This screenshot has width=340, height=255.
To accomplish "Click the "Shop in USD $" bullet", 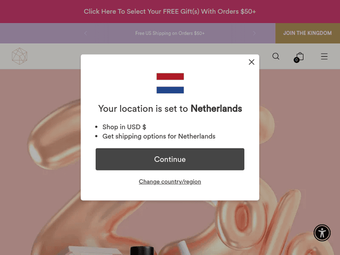I will click(124, 127).
